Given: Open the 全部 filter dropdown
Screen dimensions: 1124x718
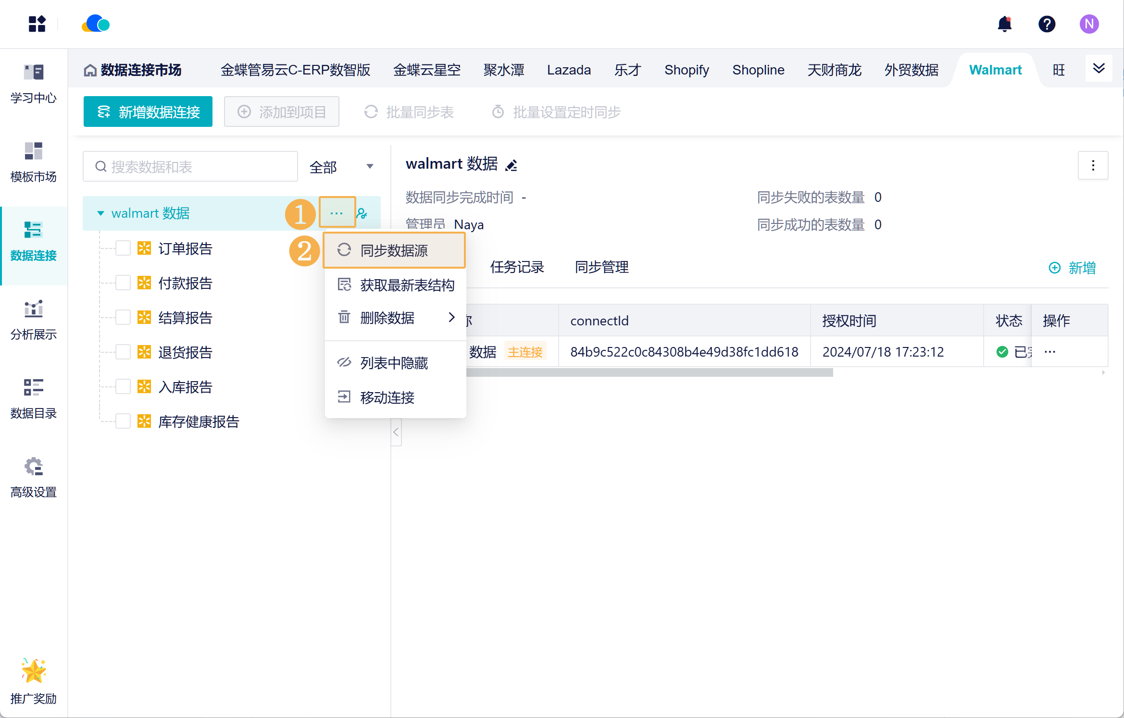Looking at the screenshot, I should (341, 167).
